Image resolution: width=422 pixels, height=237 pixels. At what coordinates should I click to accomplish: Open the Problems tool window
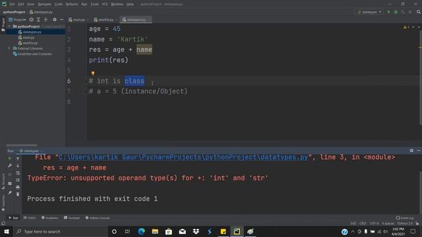point(50,218)
